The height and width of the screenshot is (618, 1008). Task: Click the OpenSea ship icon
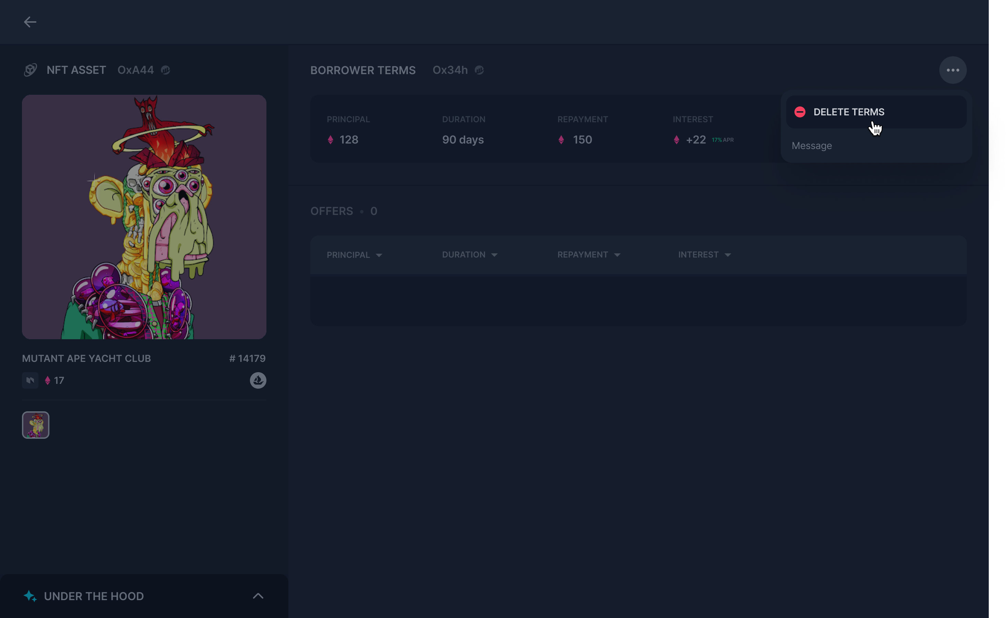pyautogui.click(x=258, y=380)
